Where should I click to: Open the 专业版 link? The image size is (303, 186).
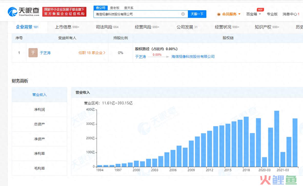(272, 14)
